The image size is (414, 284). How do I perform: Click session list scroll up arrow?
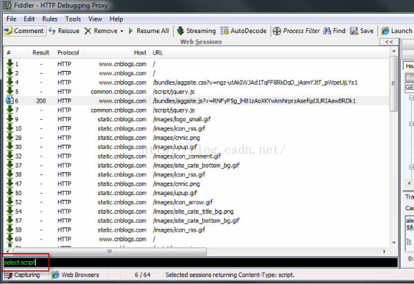pos(394,51)
